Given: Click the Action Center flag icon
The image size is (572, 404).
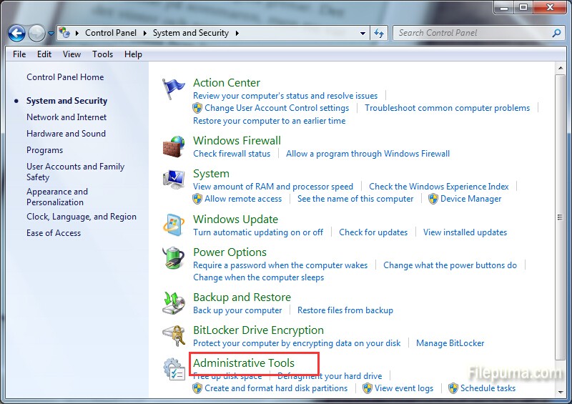Looking at the screenshot, I should click(174, 89).
